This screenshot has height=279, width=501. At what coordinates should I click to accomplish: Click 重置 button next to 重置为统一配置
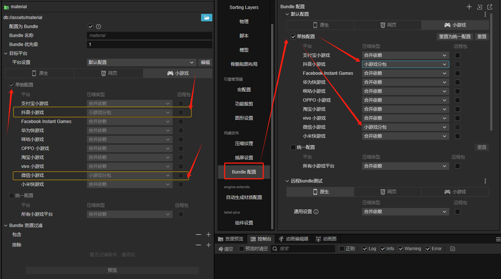click(x=482, y=37)
